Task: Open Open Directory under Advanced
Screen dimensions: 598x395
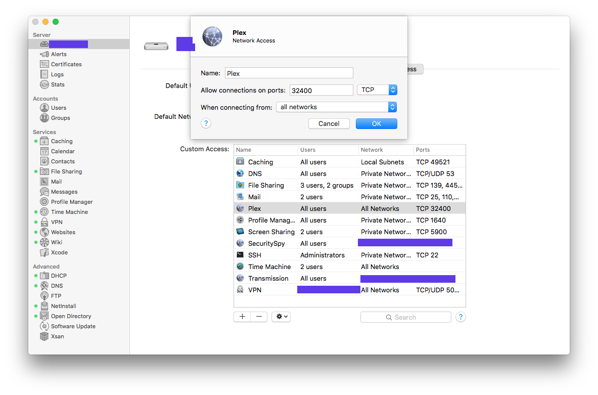Action: click(x=71, y=316)
